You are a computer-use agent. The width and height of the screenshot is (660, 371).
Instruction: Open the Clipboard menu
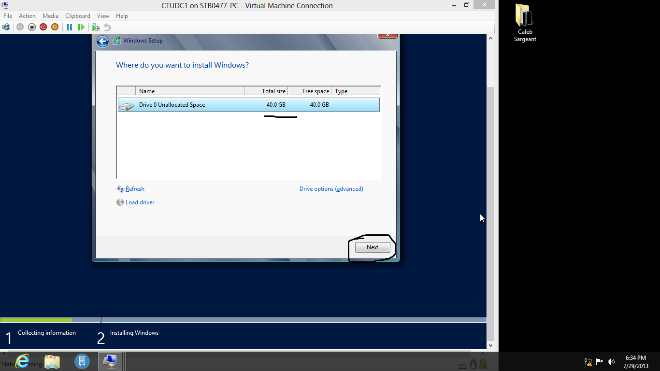[78, 16]
